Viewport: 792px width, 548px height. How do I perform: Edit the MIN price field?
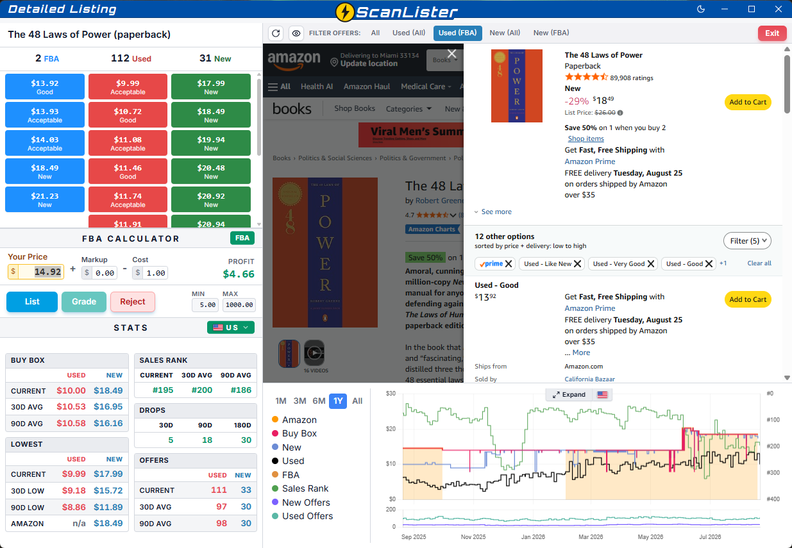pos(205,305)
